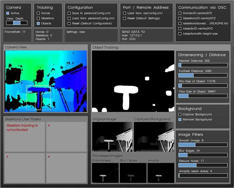Click 'Host: 127.0.0.1' text
Viewport: 234px width, 188px height.
pos(132,35)
